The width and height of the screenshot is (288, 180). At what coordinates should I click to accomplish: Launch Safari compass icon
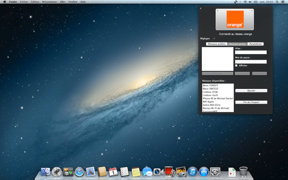(79, 172)
